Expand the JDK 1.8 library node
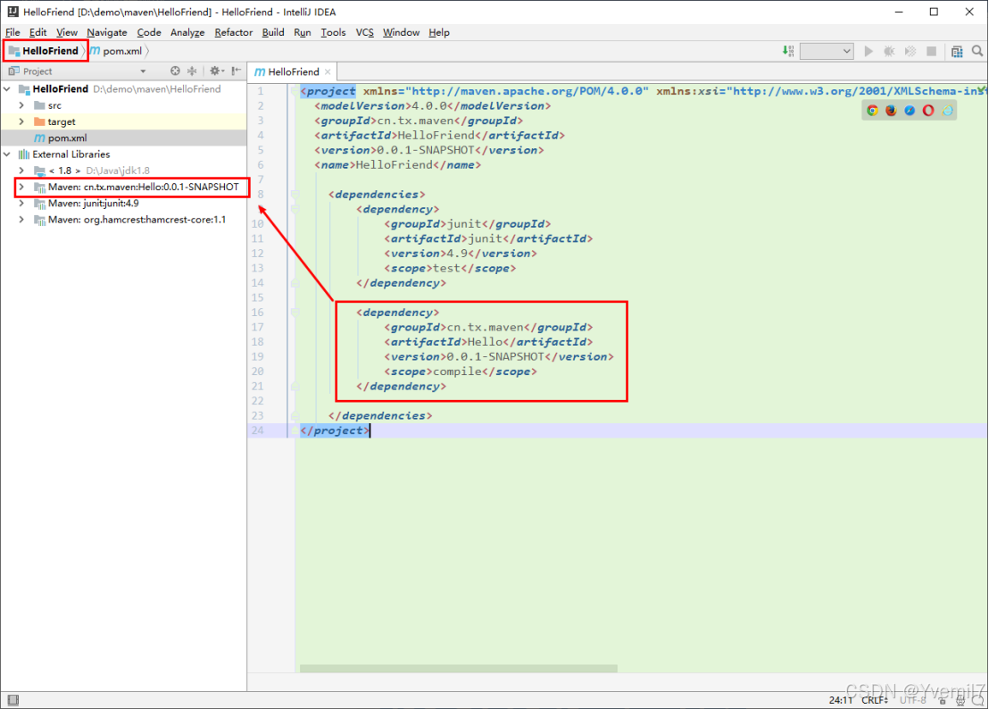The height and width of the screenshot is (709, 989). (21, 171)
